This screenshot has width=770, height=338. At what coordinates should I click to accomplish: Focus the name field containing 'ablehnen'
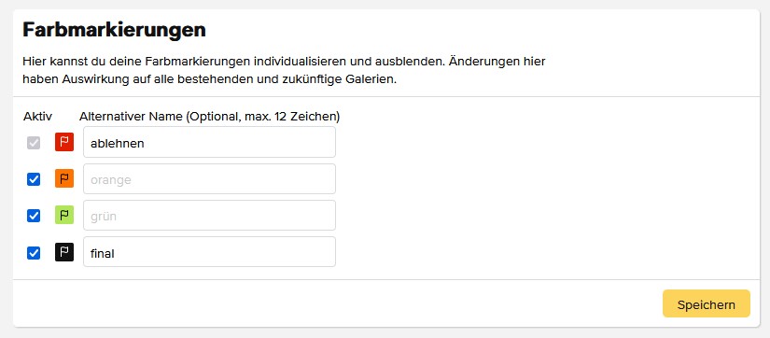coord(210,142)
